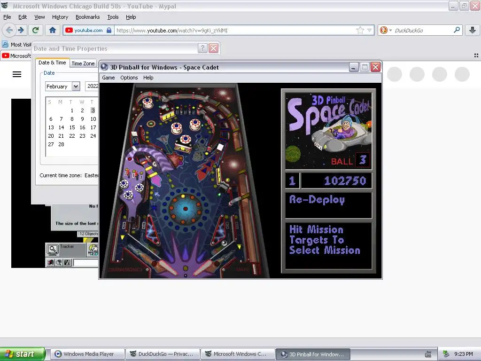Click the Date and Time help question button

(202, 48)
